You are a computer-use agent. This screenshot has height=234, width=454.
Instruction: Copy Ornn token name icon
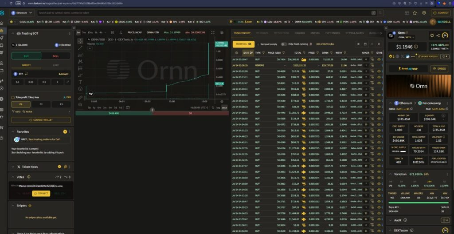click(407, 33)
